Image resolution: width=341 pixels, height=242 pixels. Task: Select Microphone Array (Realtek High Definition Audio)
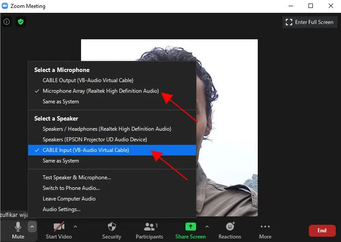coord(112,91)
